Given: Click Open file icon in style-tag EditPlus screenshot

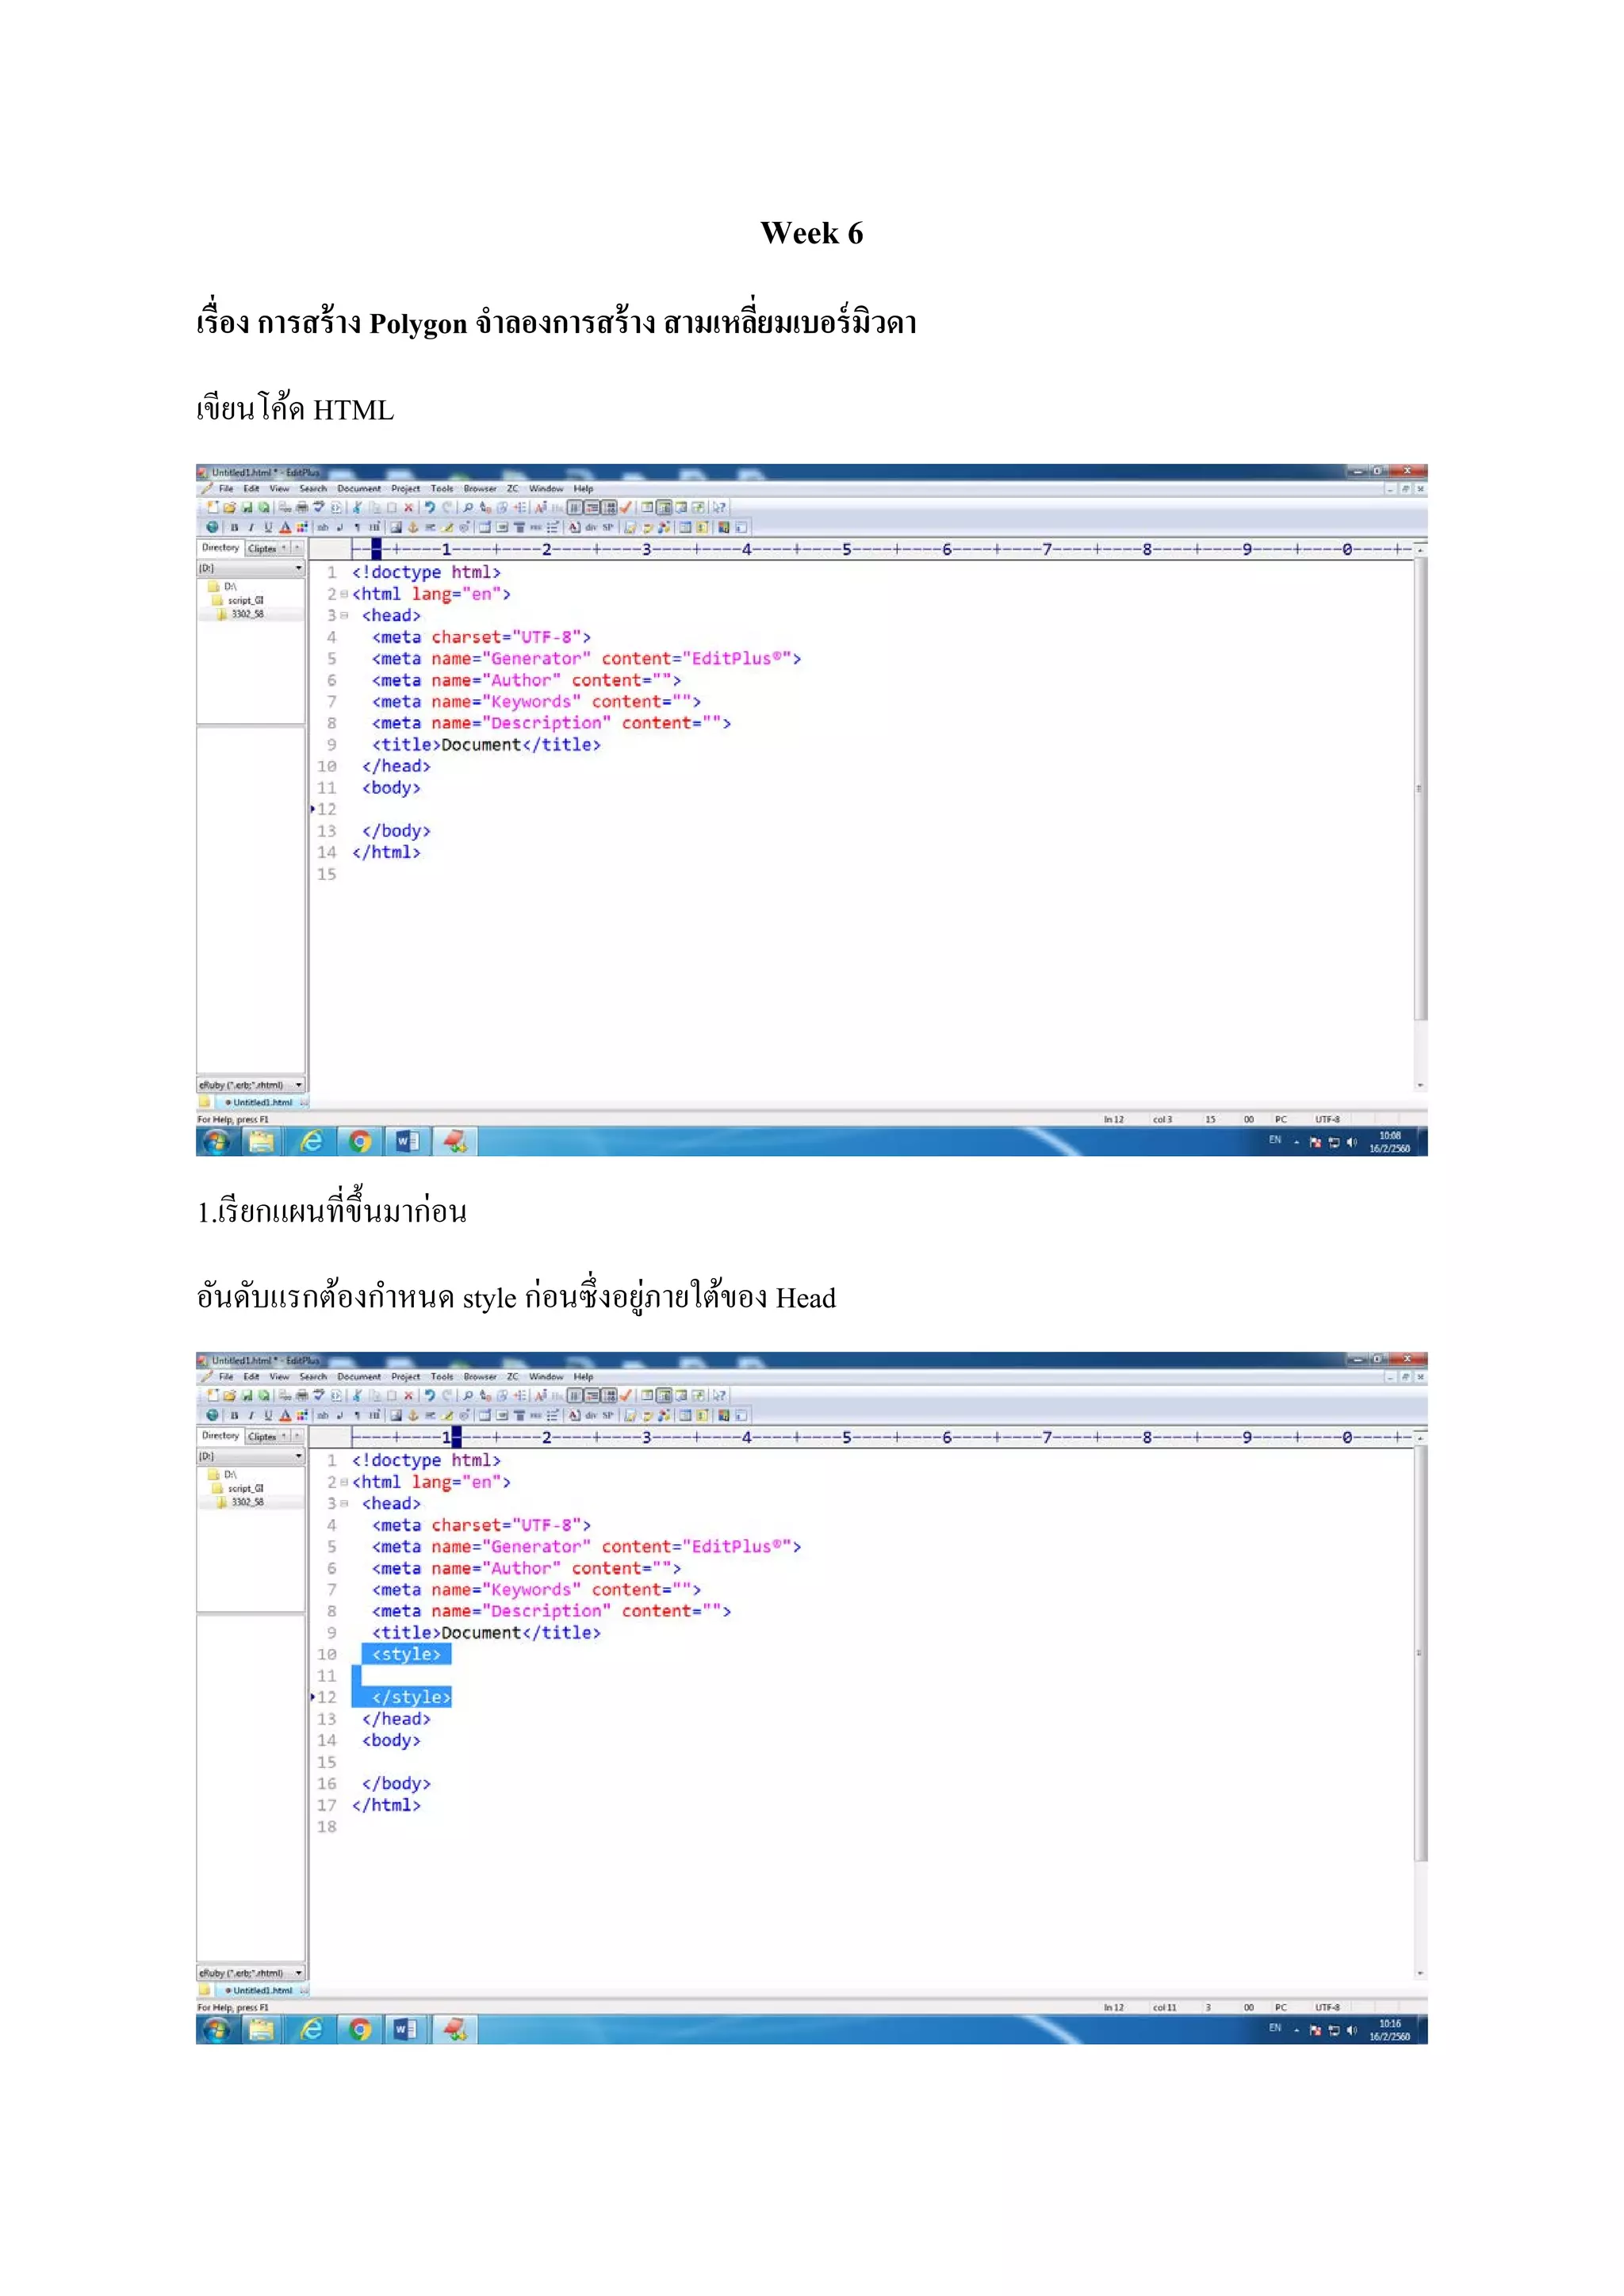Looking at the screenshot, I should pyautogui.click(x=230, y=1396).
